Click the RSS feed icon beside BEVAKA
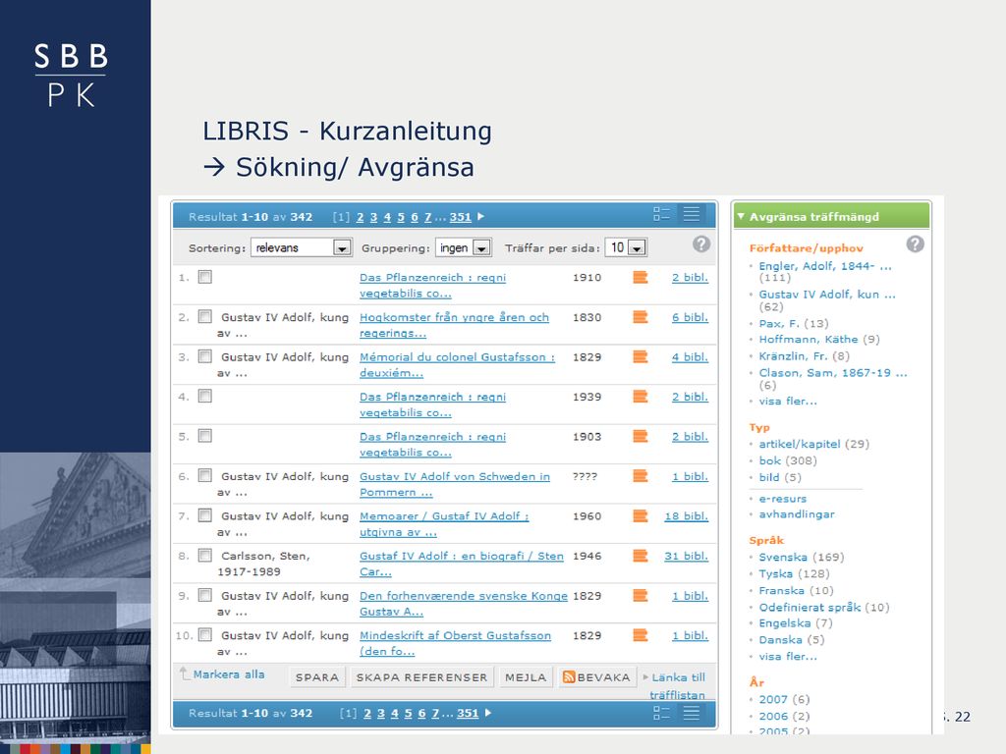Screen dimensions: 1006x754 [x=569, y=677]
